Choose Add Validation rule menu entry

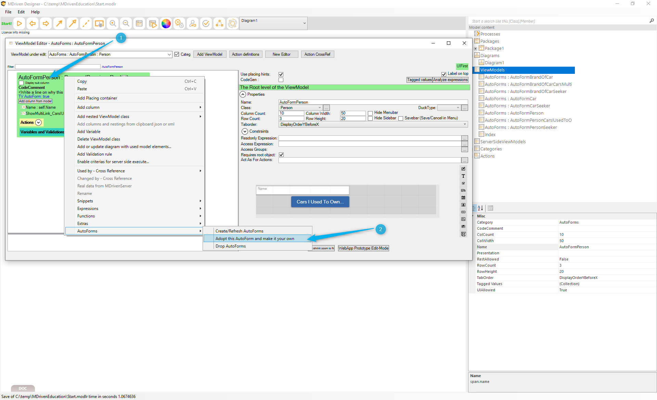pos(94,154)
